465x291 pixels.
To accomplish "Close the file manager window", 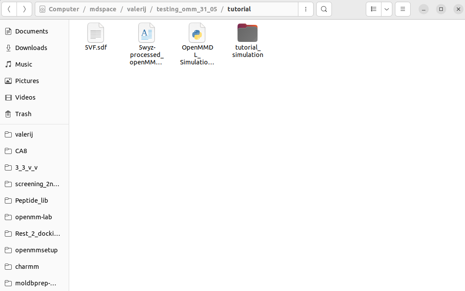I will (458, 9).
